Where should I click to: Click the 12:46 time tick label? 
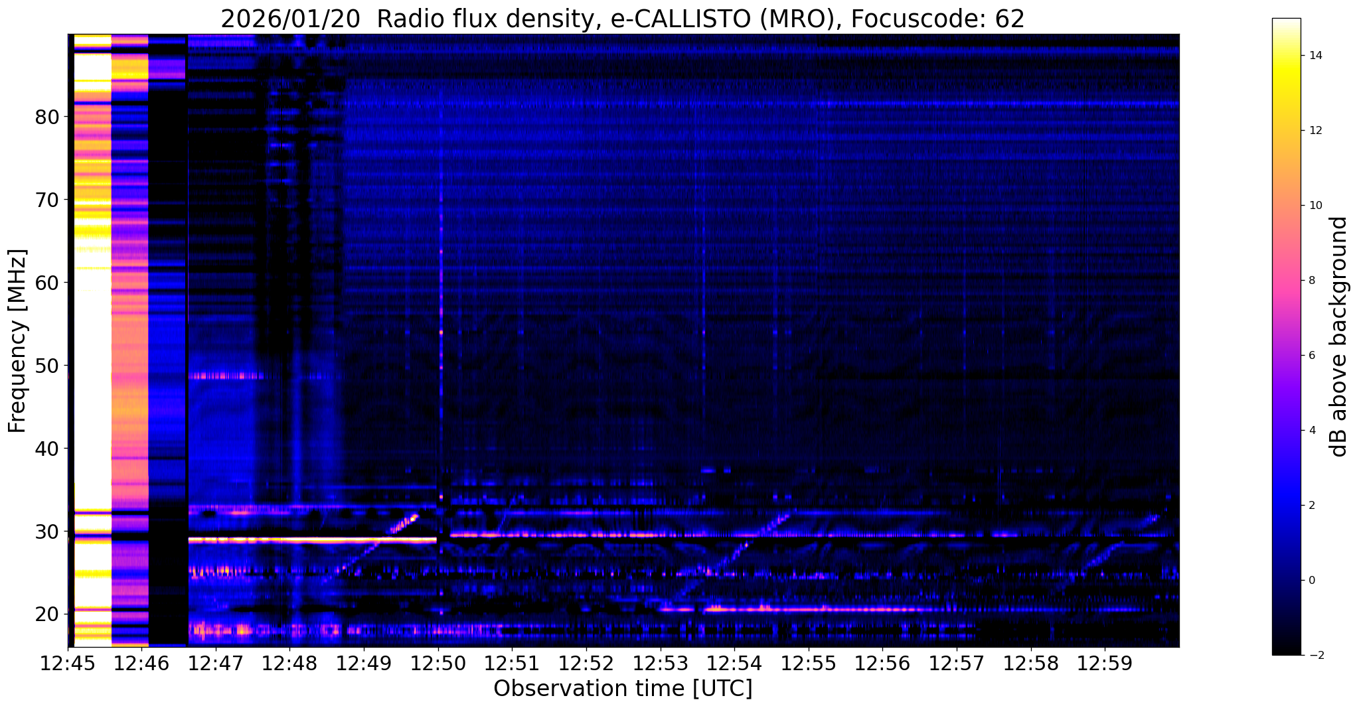[142, 663]
